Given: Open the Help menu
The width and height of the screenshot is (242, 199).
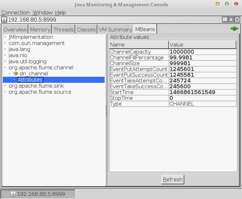Looking at the screenshot, I should pyautogui.click(x=60, y=13).
